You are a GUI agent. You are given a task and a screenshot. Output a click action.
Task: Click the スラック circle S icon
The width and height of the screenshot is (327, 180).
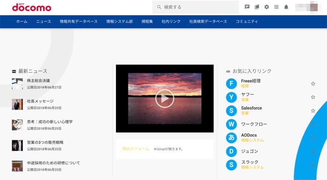coord(231,165)
